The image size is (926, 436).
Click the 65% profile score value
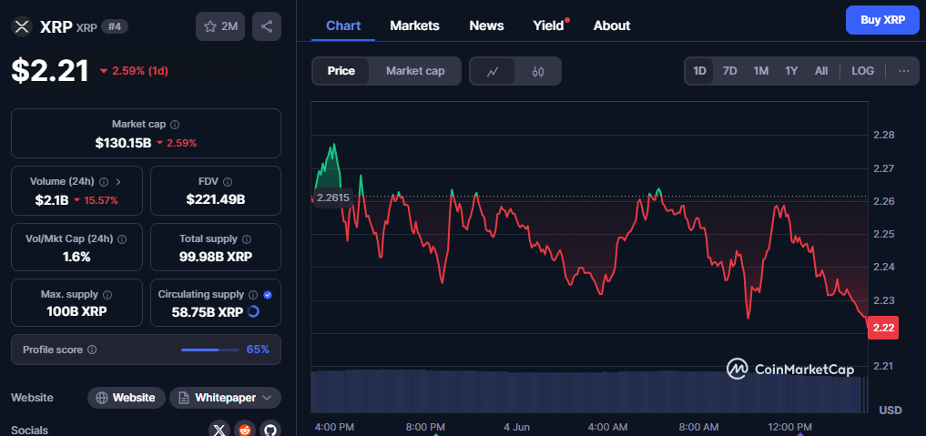258,350
